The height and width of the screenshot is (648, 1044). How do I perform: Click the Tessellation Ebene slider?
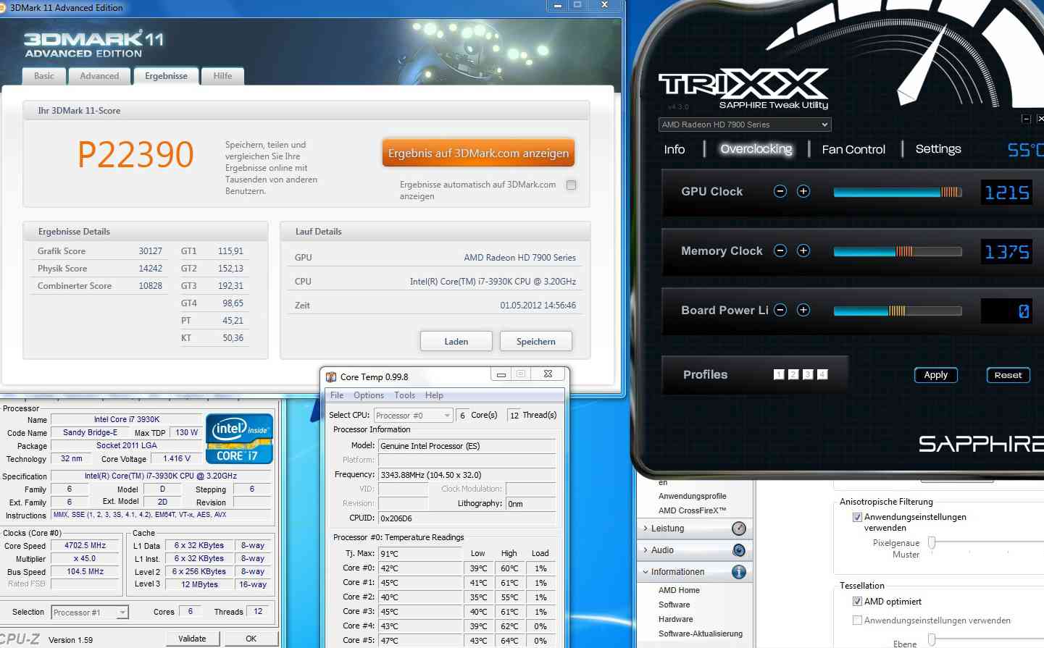tap(932, 639)
